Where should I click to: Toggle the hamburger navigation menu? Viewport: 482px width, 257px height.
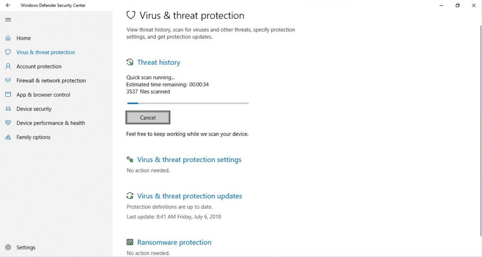8,20
